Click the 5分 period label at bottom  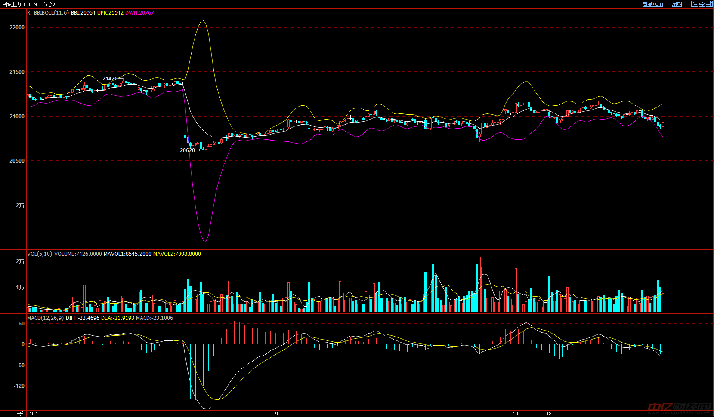tap(20, 414)
